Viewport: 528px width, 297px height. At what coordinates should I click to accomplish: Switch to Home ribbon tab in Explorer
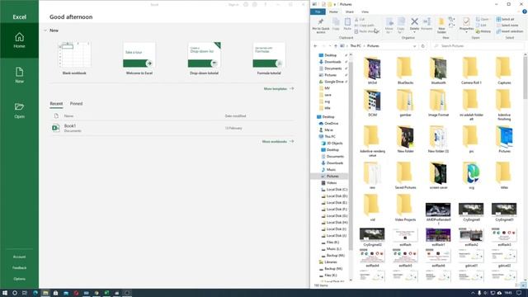click(333, 12)
